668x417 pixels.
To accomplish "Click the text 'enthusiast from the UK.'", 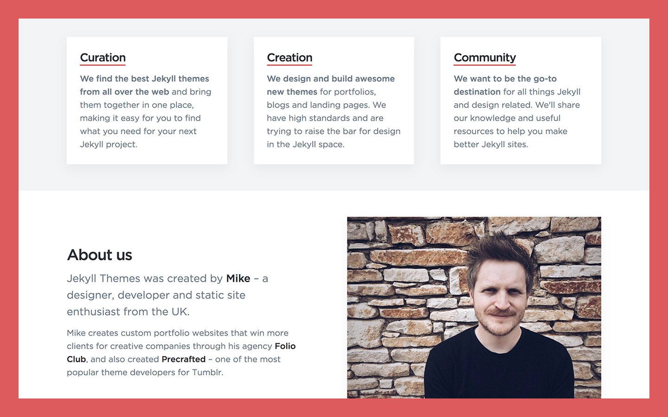I will tap(128, 312).
